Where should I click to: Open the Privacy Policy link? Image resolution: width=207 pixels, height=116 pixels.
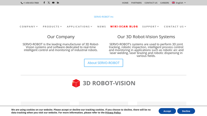click(113, 113)
